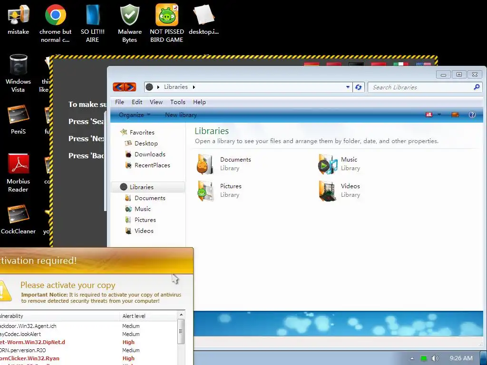Open the View menu
Image resolution: width=487 pixels, height=365 pixels.
156,102
